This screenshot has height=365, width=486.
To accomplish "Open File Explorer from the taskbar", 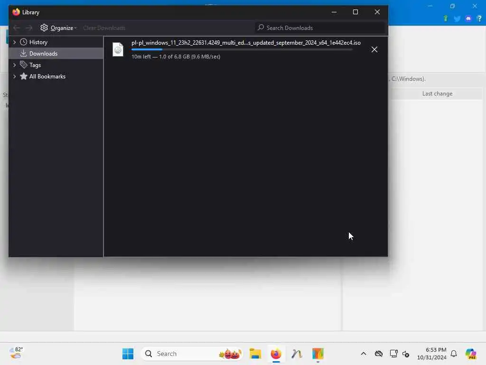I will coord(255,354).
